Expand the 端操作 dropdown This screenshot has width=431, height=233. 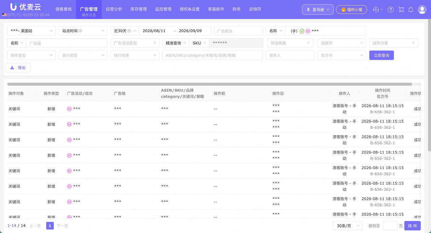(342, 43)
